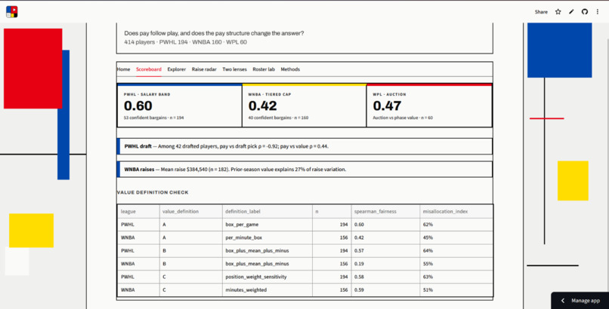Click the Value Definition Check heading
The image size is (609, 309).
pos(153,192)
